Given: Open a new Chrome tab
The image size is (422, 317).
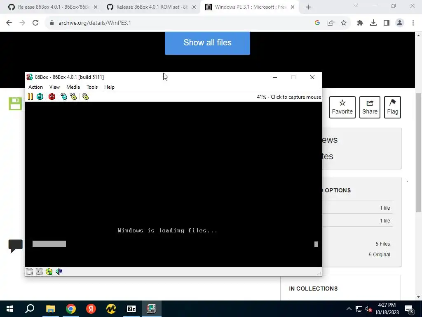Looking at the screenshot, I should pos(308,7).
